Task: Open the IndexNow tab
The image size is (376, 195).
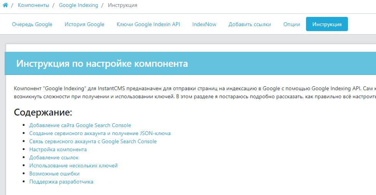Action: pos(204,24)
